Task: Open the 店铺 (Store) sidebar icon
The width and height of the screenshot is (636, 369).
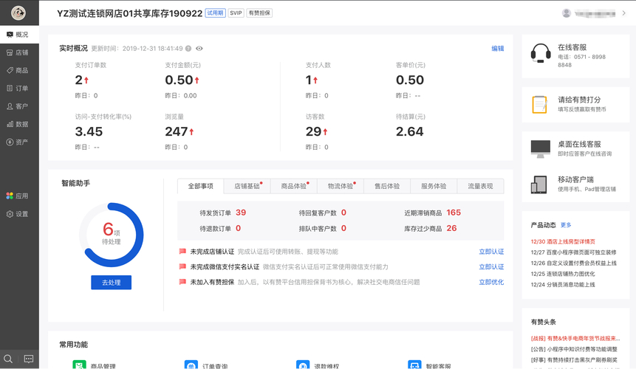Action: pos(10,52)
